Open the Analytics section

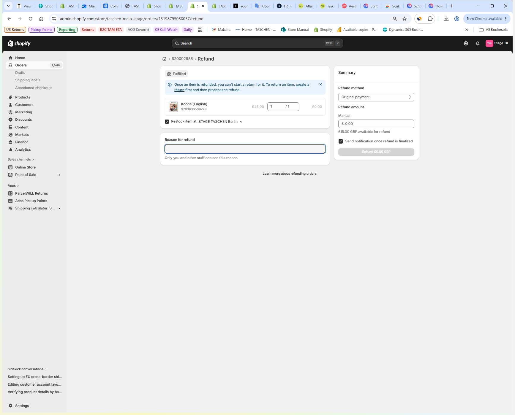coord(23,150)
